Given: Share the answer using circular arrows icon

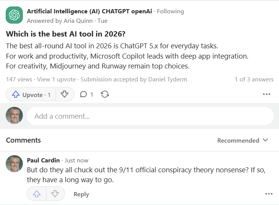Looking at the screenshot, I should (x=105, y=94).
